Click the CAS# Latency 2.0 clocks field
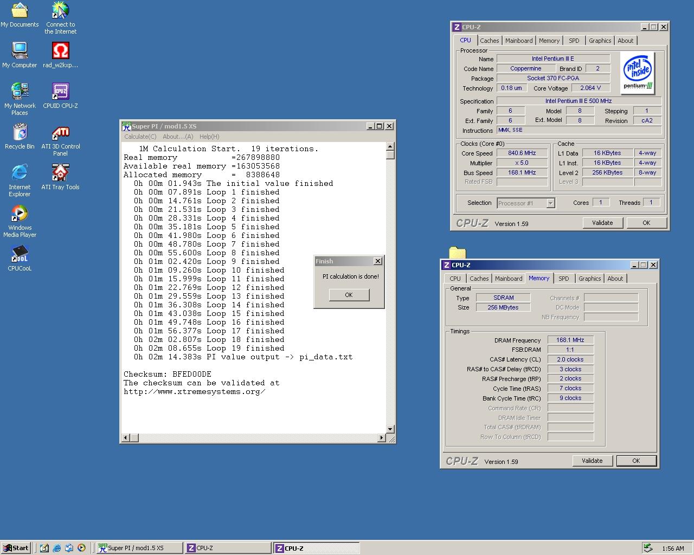 (x=570, y=359)
